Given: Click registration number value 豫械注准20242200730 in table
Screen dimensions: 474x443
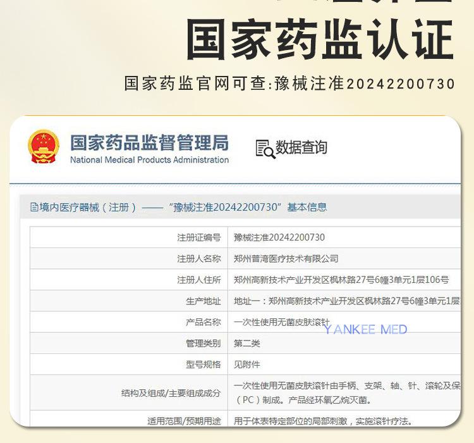Looking at the screenshot, I should point(279,237).
